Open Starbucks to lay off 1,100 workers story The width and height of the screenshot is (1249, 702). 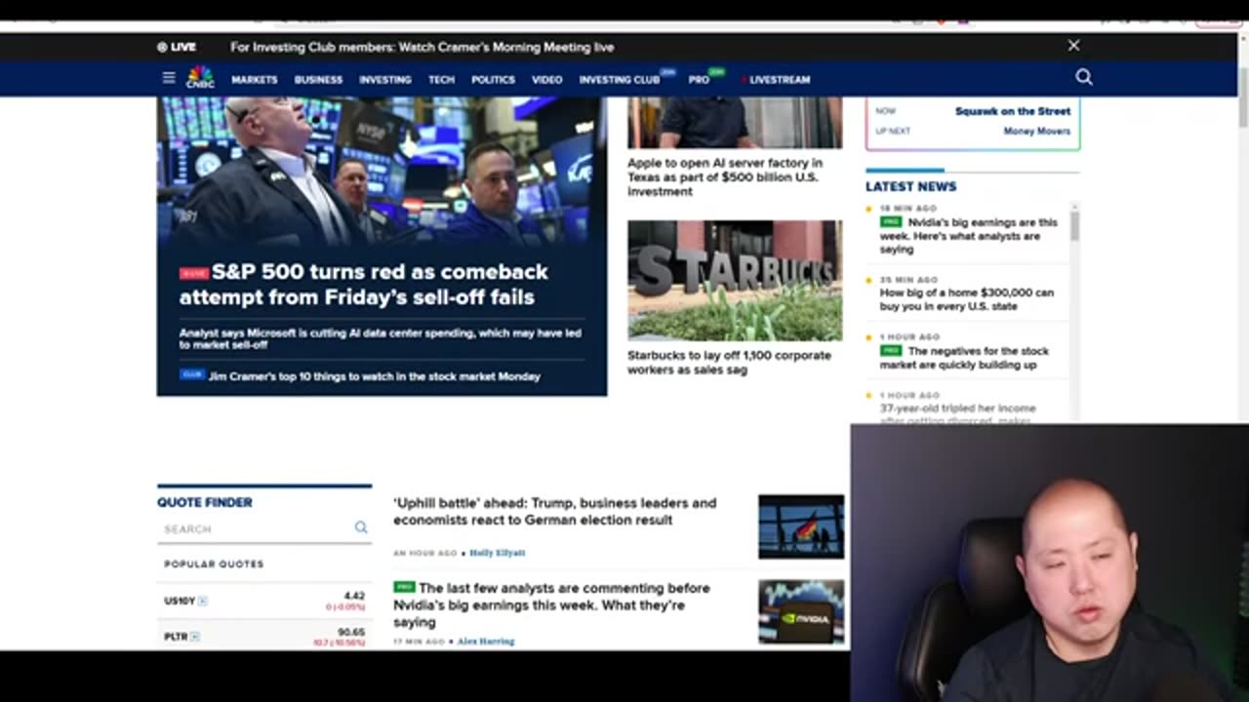(x=729, y=362)
